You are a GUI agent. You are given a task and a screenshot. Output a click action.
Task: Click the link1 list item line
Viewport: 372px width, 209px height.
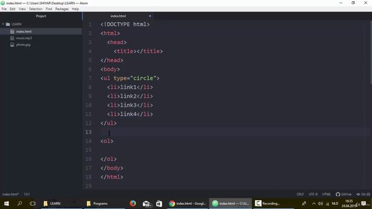130,87
